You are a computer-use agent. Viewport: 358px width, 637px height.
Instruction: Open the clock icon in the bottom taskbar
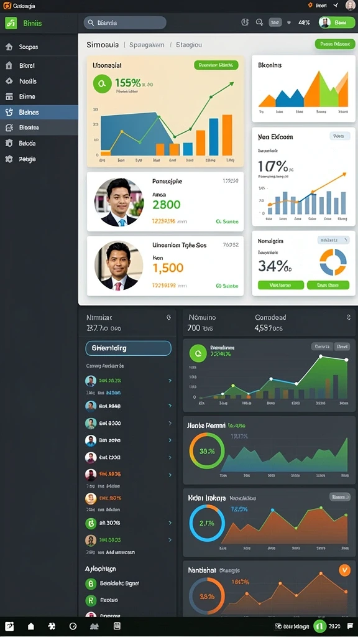click(73, 626)
